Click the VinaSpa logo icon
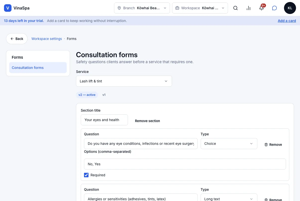 [x=8, y=8]
